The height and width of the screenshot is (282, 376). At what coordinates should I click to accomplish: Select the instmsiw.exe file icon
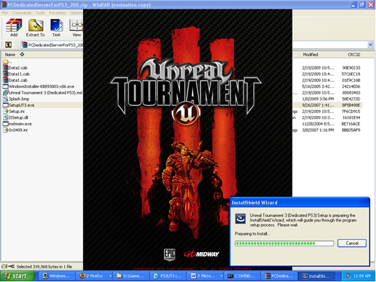(x=5, y=124)
